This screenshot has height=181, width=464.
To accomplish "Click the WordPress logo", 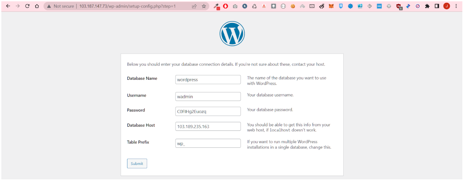I will pos(232,33).
